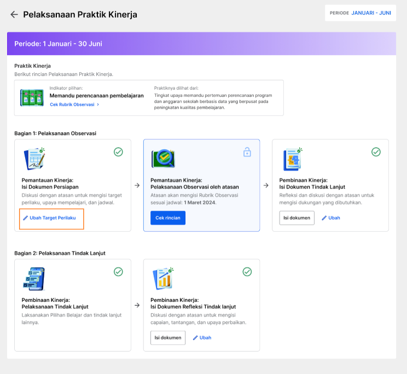The image size is (407, 374).
Task: Click Isi dokumen under Isi Dokumen Refleksi Tindak lanjut
Action: tap(168, 338)
